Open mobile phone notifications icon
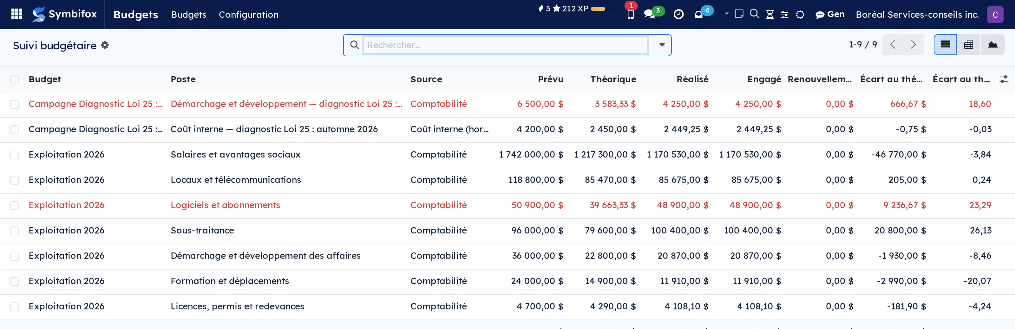 click(x=631, y=15)
